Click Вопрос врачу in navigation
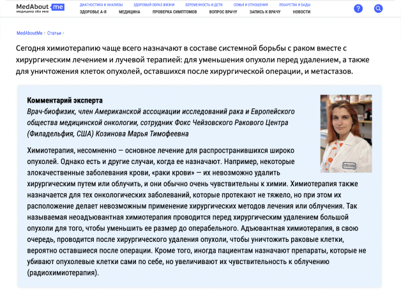Screen dimensions: 401x296 [x=224, y=12]
